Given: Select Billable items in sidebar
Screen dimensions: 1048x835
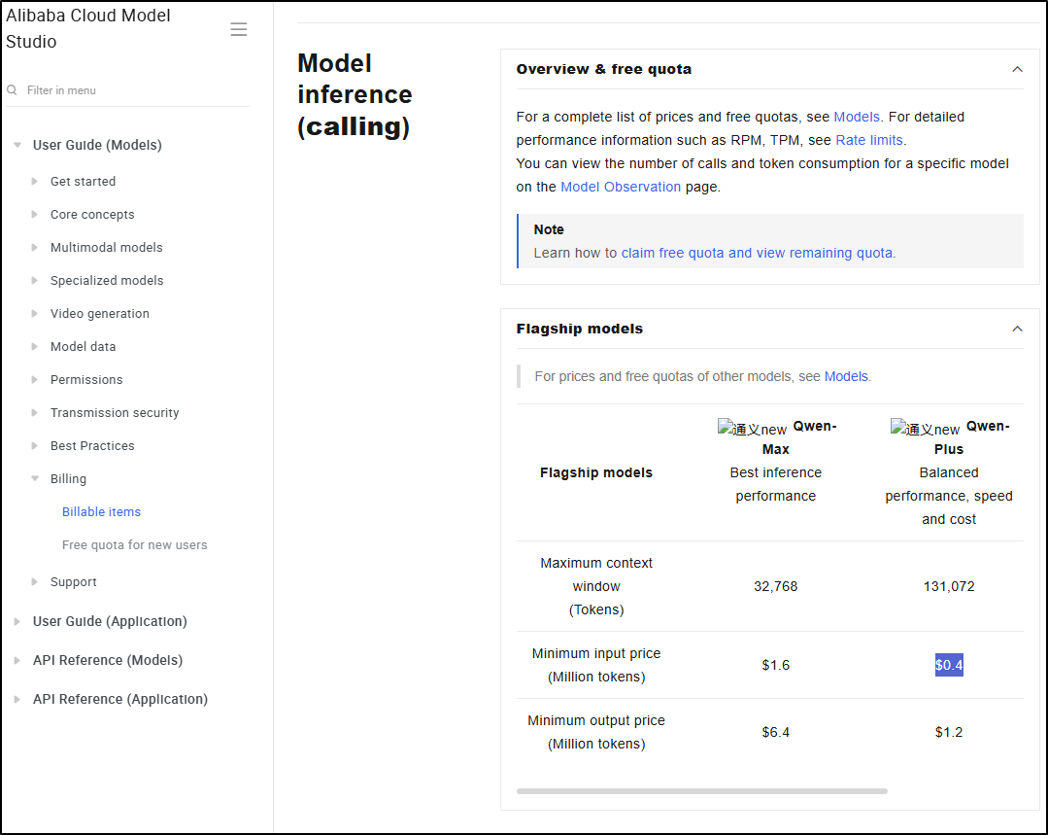Looking at the screenshot, I should (102, 512).
